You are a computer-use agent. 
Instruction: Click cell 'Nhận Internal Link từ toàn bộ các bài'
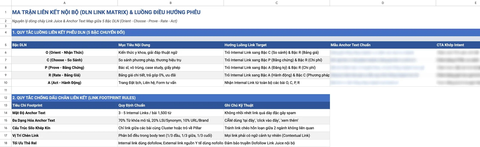277,83
